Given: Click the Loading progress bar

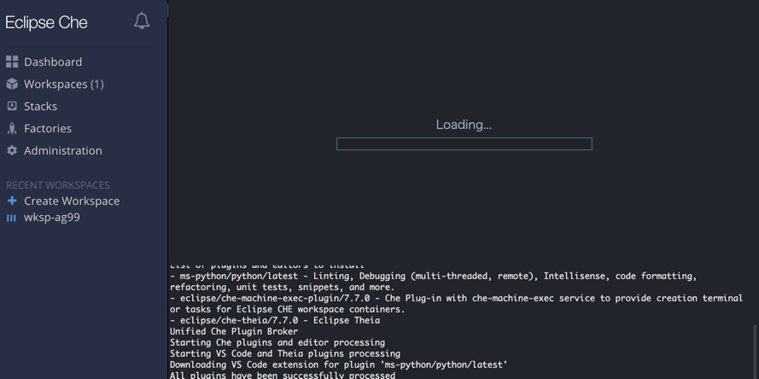Looking at the screenshot, I should coord(464,143).
